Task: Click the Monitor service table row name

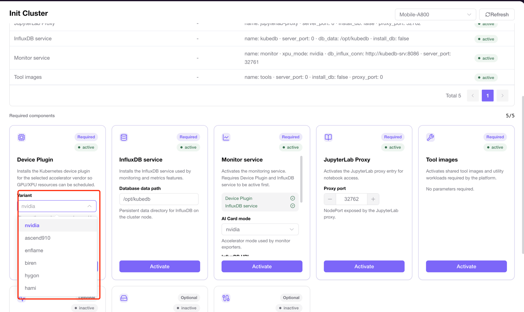Action: pos(32,58)
